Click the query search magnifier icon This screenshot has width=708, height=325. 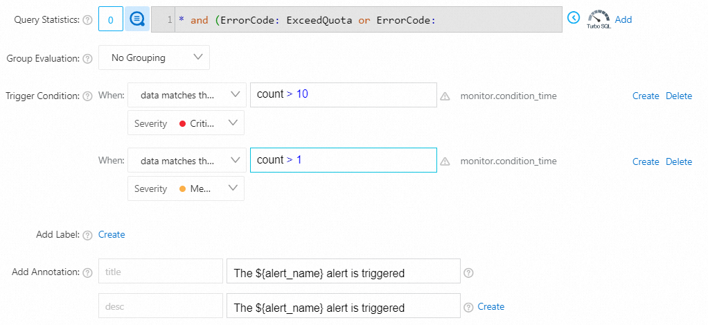136,20
